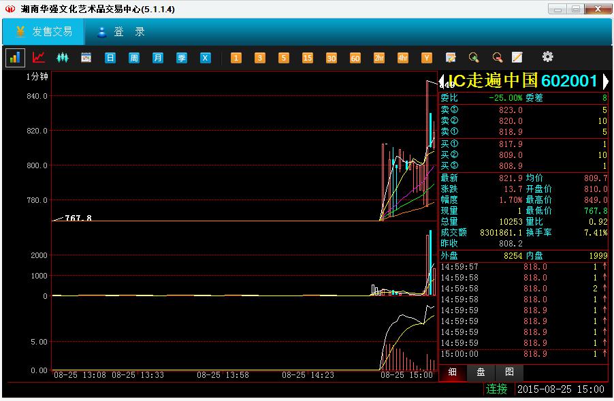
Task: Click the IC走遍中国 602001 title
Action: pyautogui.click(x=523, y=80)
